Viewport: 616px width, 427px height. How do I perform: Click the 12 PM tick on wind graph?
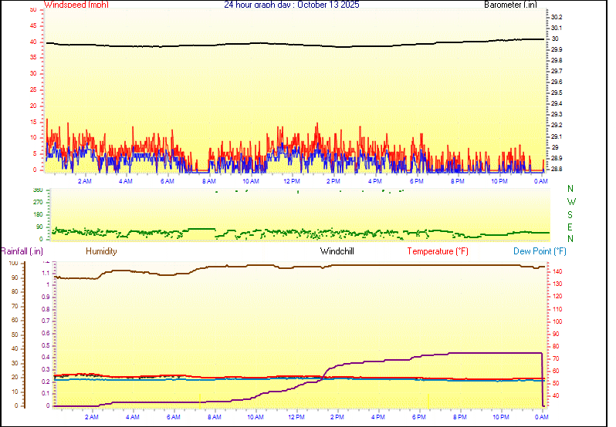pyautogui.click(x=292, y=181)
